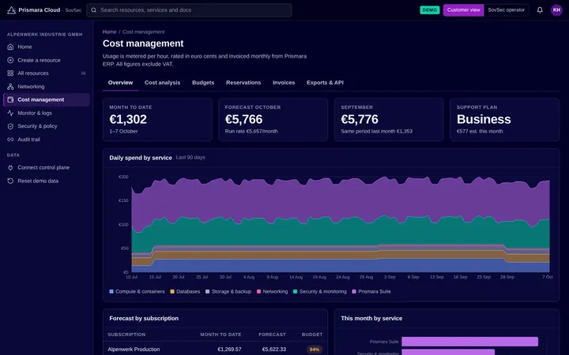569x355 pixels.
Task: Toggle Networking legend swatch
Action: click(258, 292)
